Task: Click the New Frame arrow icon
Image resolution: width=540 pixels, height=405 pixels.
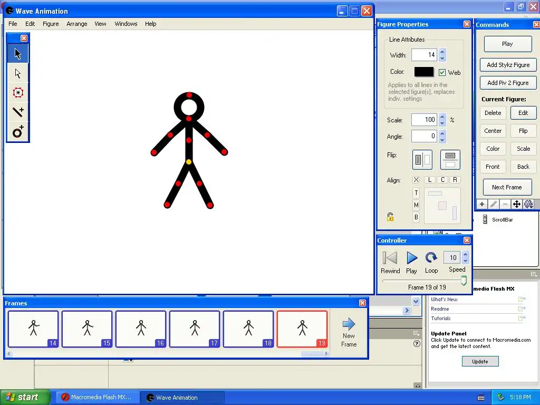Action: (x=349, y=324)
